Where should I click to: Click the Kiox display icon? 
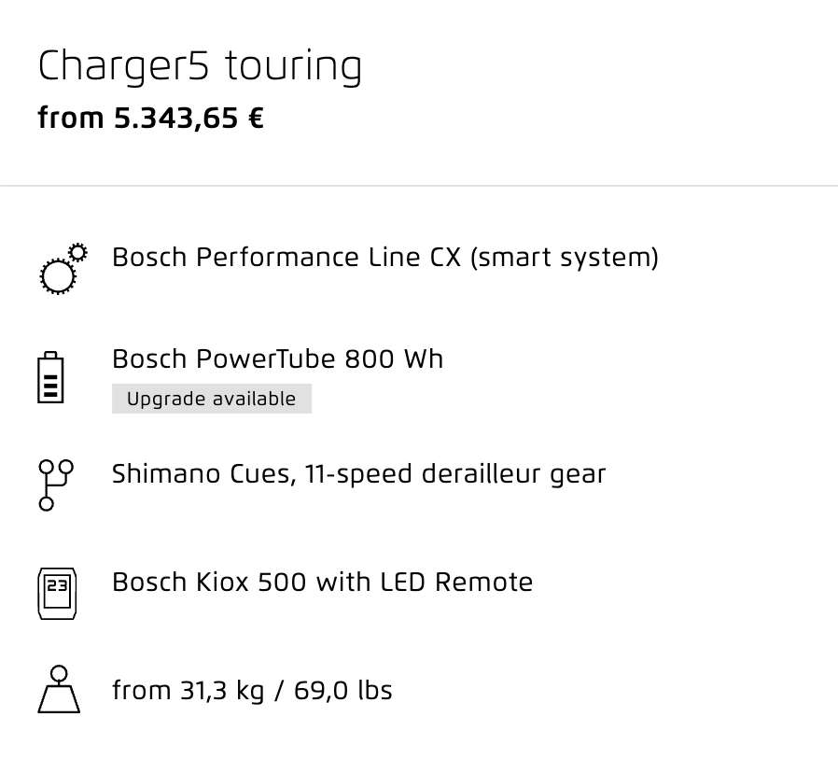[57, 594]
